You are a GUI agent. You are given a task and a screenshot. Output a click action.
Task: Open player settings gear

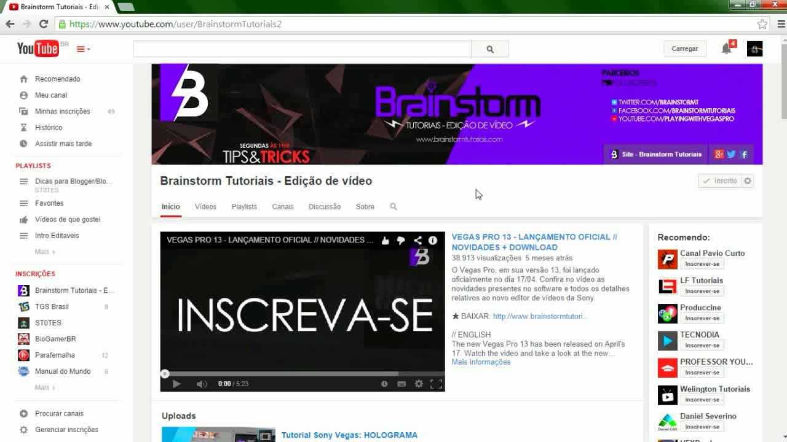point(419,384)
